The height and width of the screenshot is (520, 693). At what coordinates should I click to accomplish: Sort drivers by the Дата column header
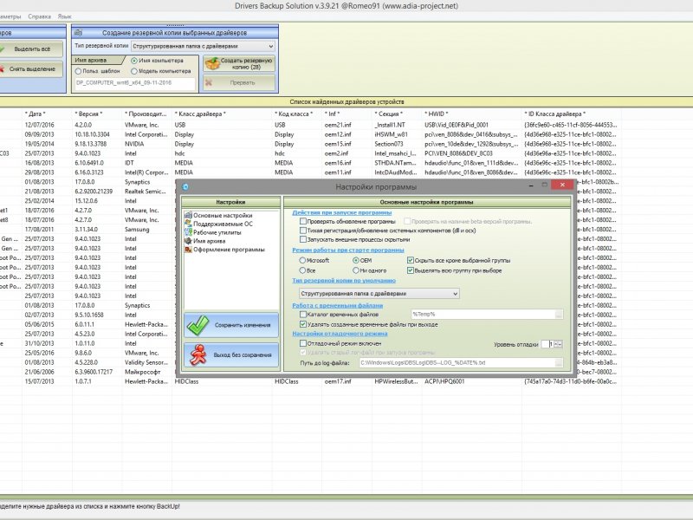35,114
